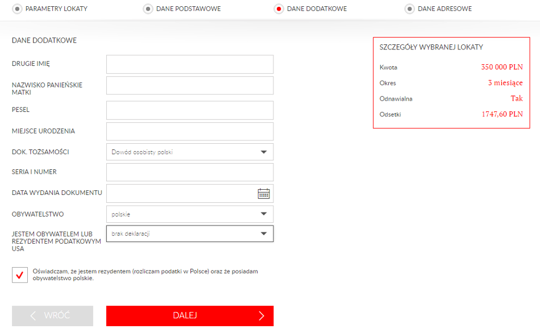Open the OBYWATELSTWO citizenship dropdown
Image resolution: width=540 pixels, height=333 pixels.
coord(190,214)
